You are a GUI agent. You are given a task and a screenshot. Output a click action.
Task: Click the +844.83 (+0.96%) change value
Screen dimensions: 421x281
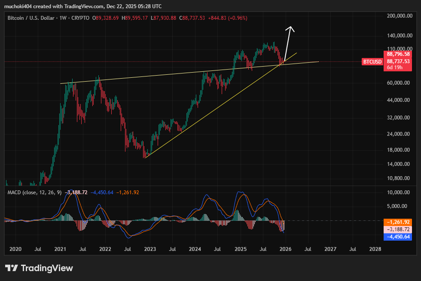229,18
